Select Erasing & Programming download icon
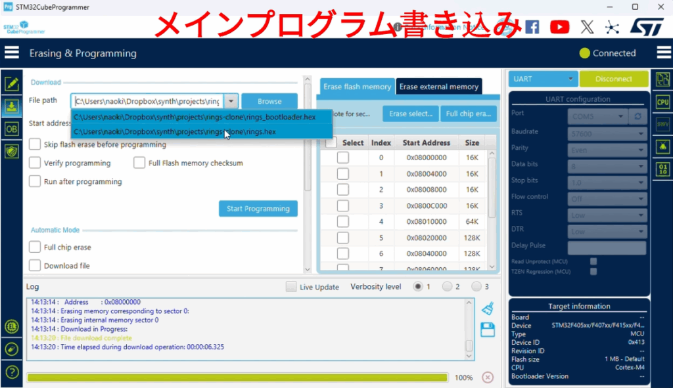673x388 pixels. (12, 106)
